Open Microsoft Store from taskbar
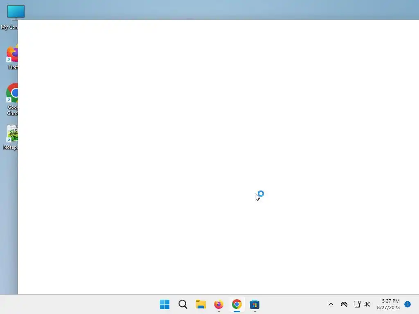Image resolution: width=419 pixels, height=314 pixels. 255,304
